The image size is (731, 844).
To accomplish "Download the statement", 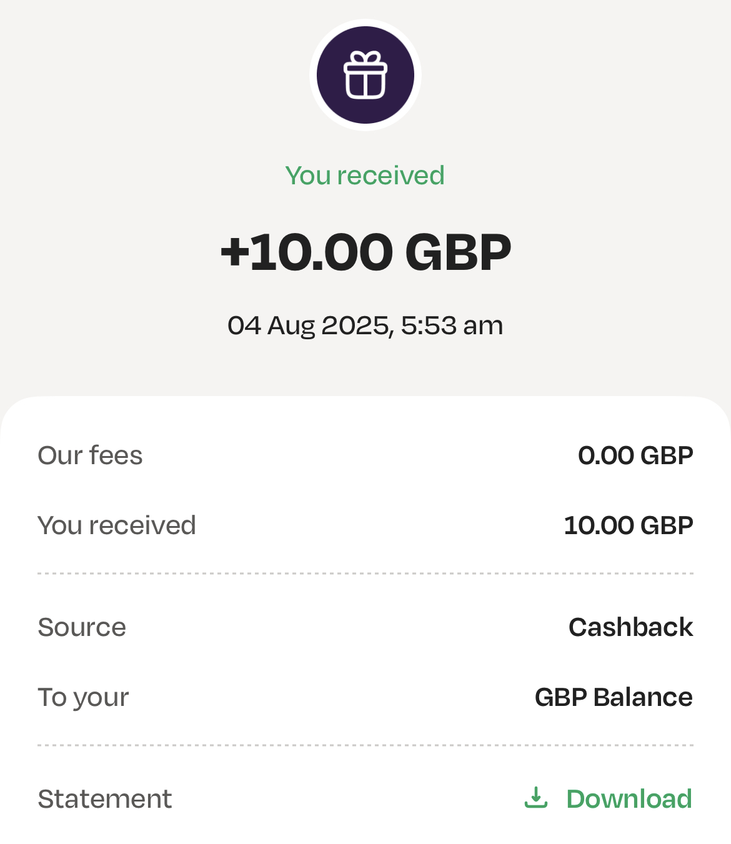I will coord(607,798).
